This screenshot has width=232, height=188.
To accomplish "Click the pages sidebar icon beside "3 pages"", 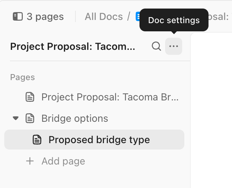I will click(17, 16).
